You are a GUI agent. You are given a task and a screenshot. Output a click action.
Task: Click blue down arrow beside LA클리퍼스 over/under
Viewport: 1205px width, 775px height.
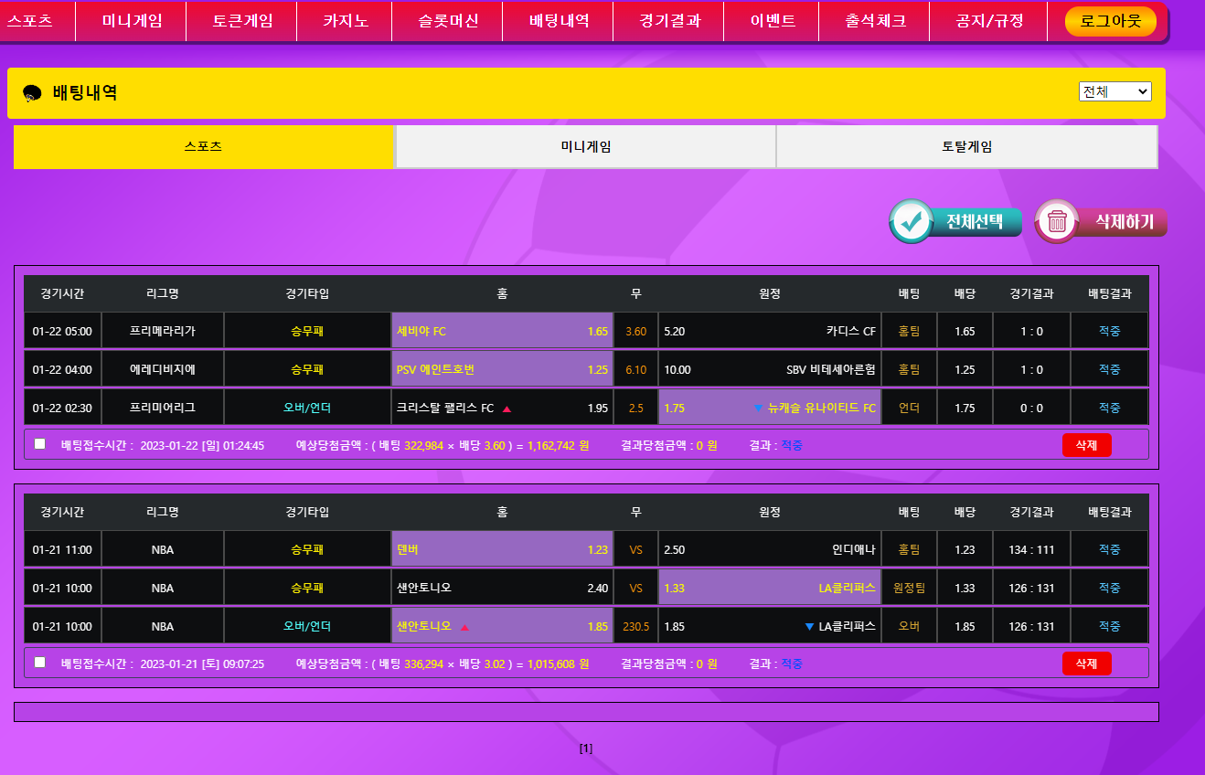[808, 627]
